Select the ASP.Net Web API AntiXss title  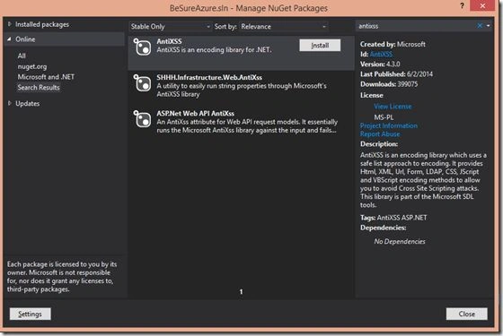pos(196,113)
